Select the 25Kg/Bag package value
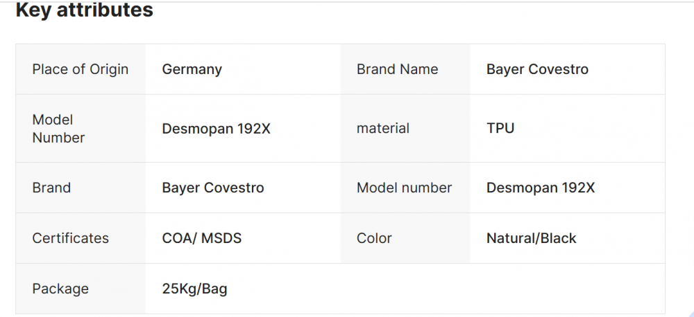This screenshot has width=694, height=317. point(194,289)
